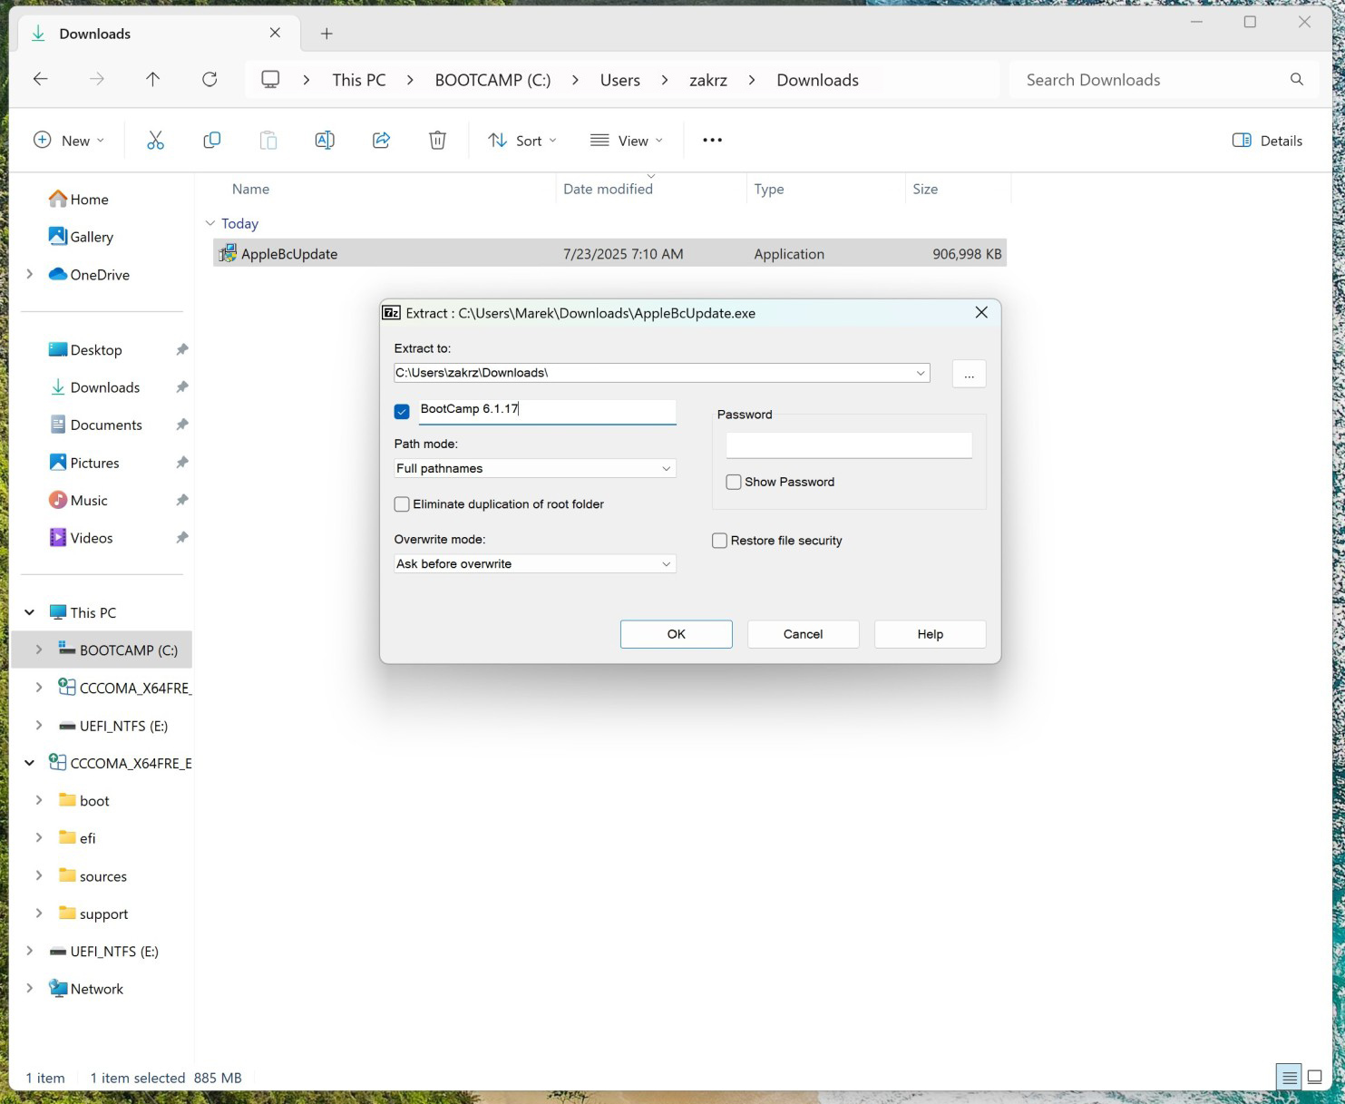Click Cancel in Extract dialog
Viewport: 1345px width, 1104px height.
coord(803,634)
